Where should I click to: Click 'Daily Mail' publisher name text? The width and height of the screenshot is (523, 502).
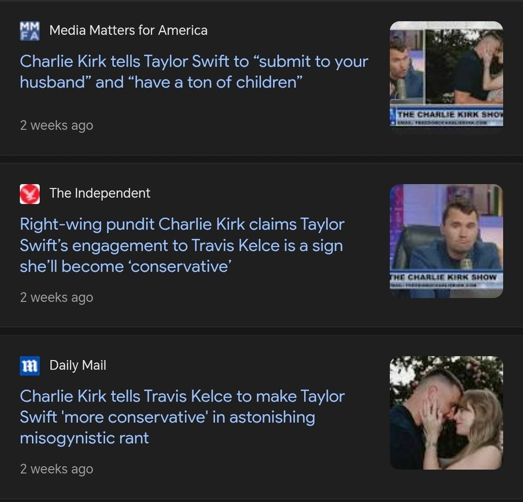[x=77, y=365]
